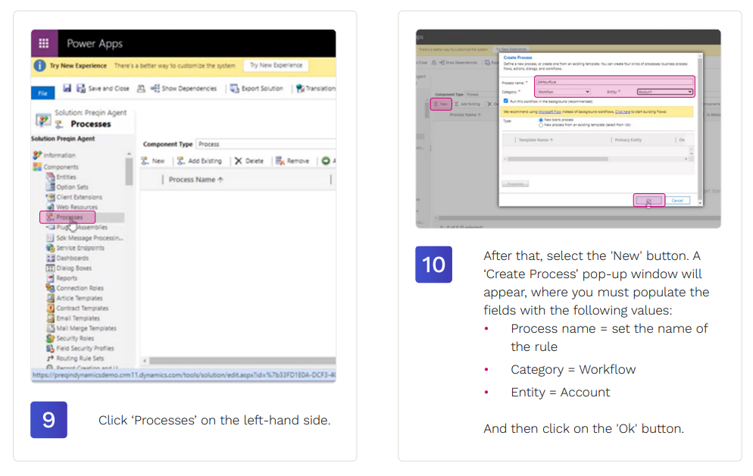Click the grid horizontal scrollbar left arrow

pyautogui.click(x=145, y=361)
